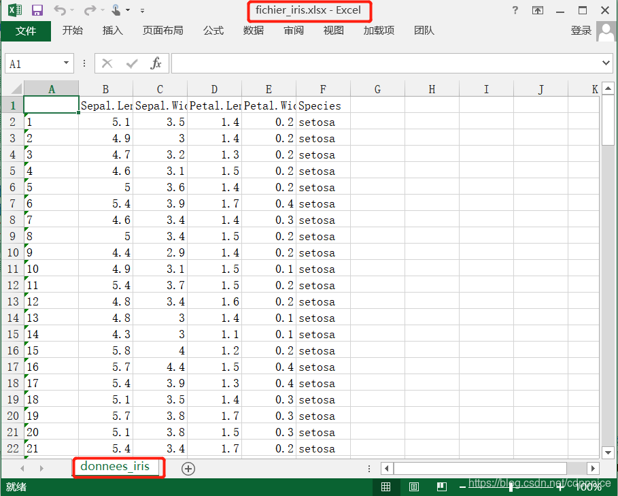
Task: Open the Name Box dropdown
Action: 67,63
